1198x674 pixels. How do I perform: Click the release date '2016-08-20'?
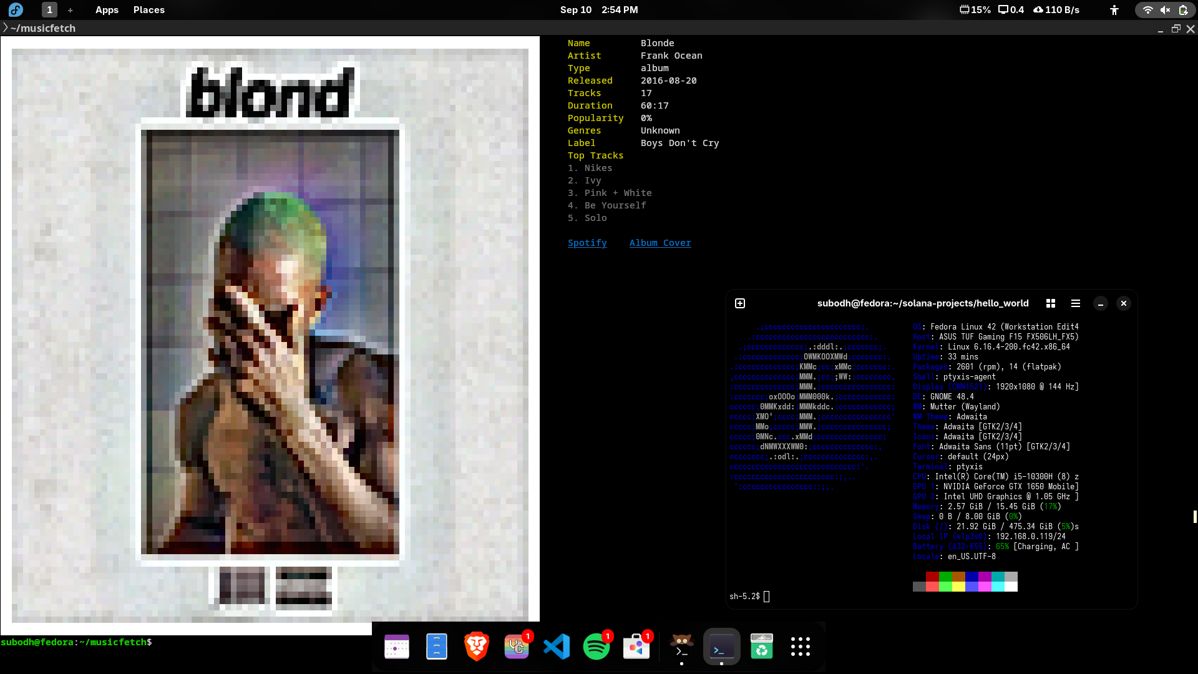pyautogui.click(x=669, y=81)
